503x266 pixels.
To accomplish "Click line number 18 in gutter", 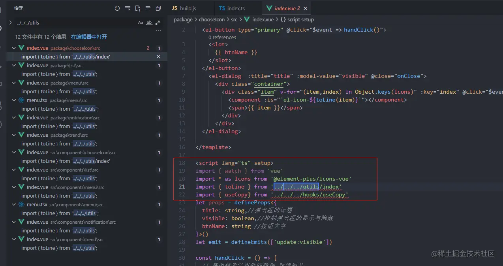I will point(182,163).
